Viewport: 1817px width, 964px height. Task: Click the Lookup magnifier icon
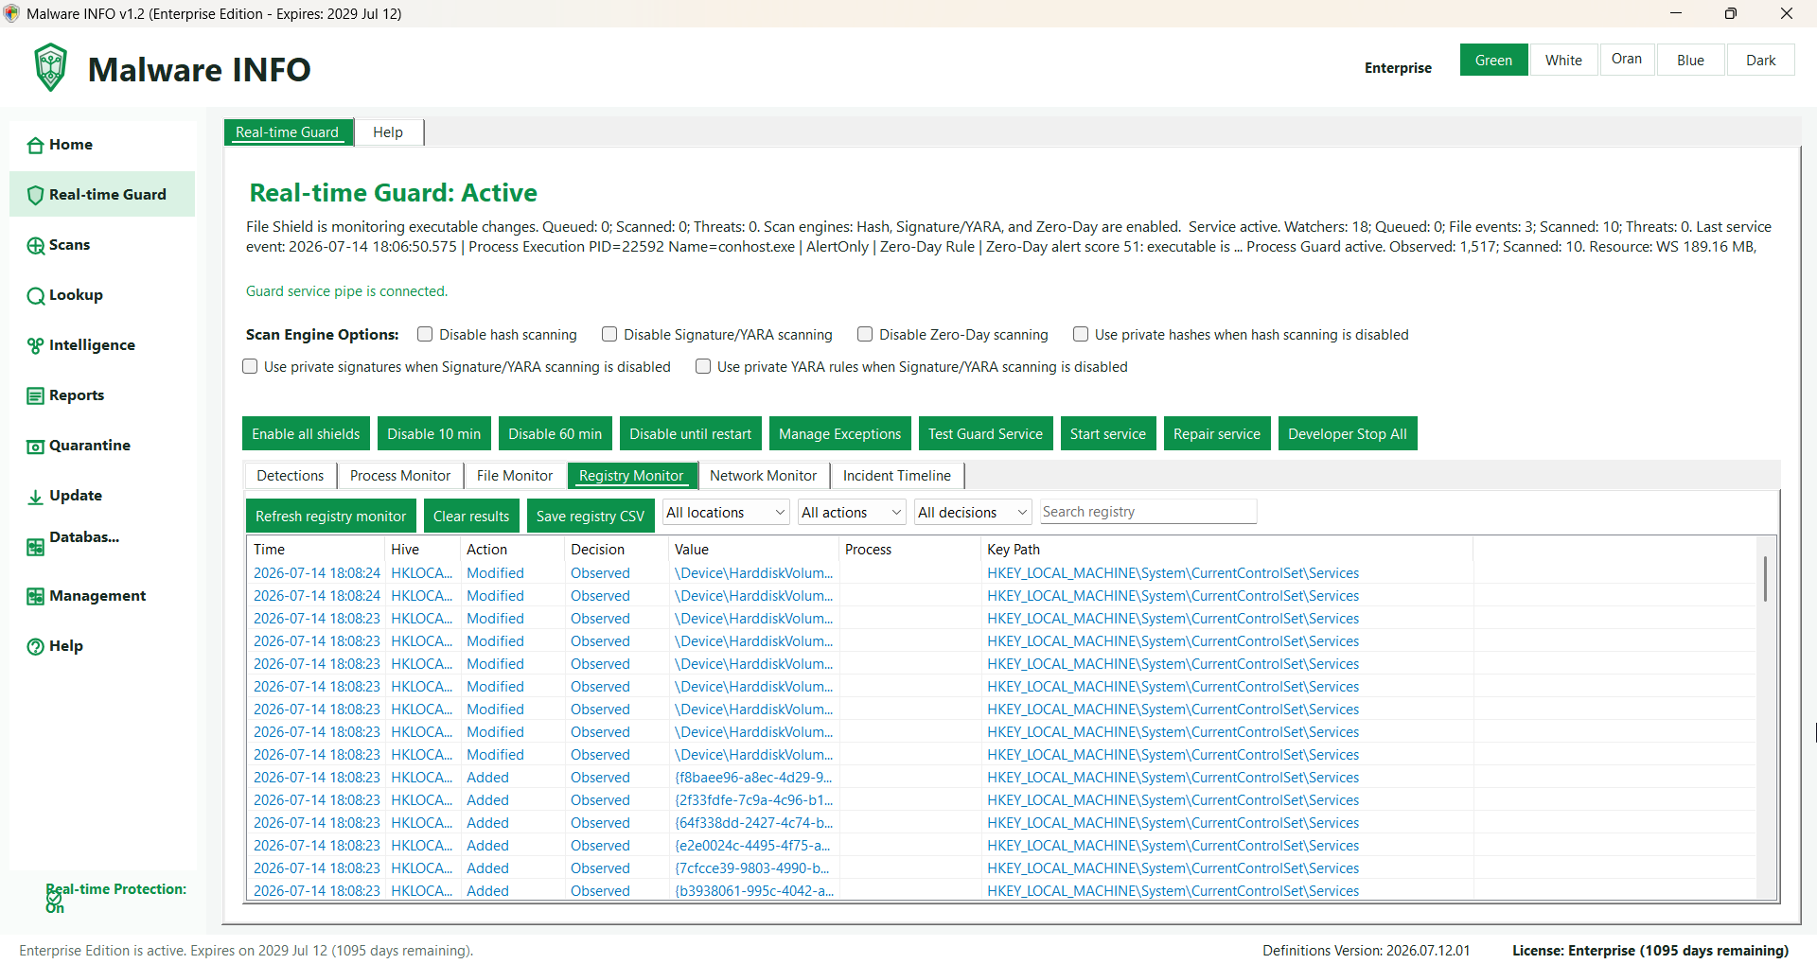pyautogui.click(x=35, y=295)
